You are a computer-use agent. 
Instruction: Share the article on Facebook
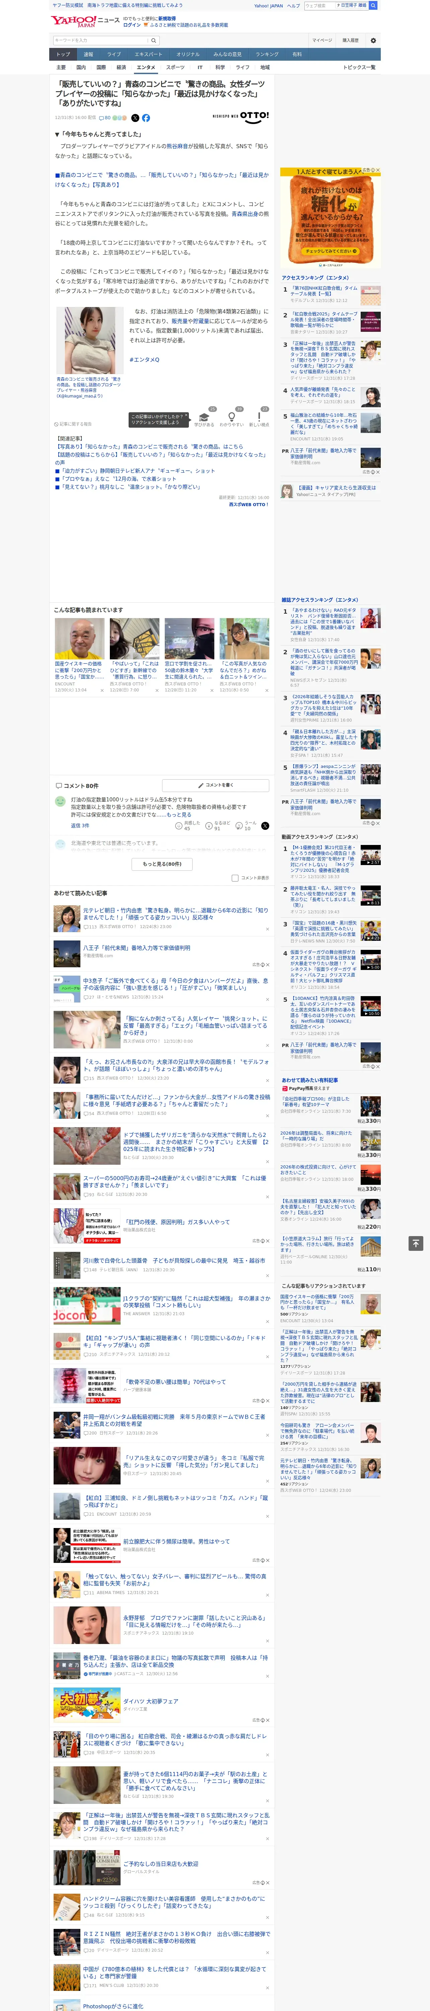pos(146,118)
